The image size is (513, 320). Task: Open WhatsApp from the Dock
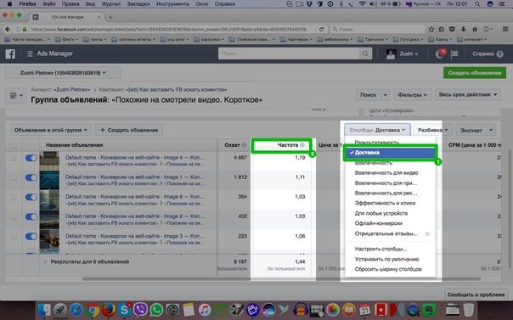pos(157,310)
